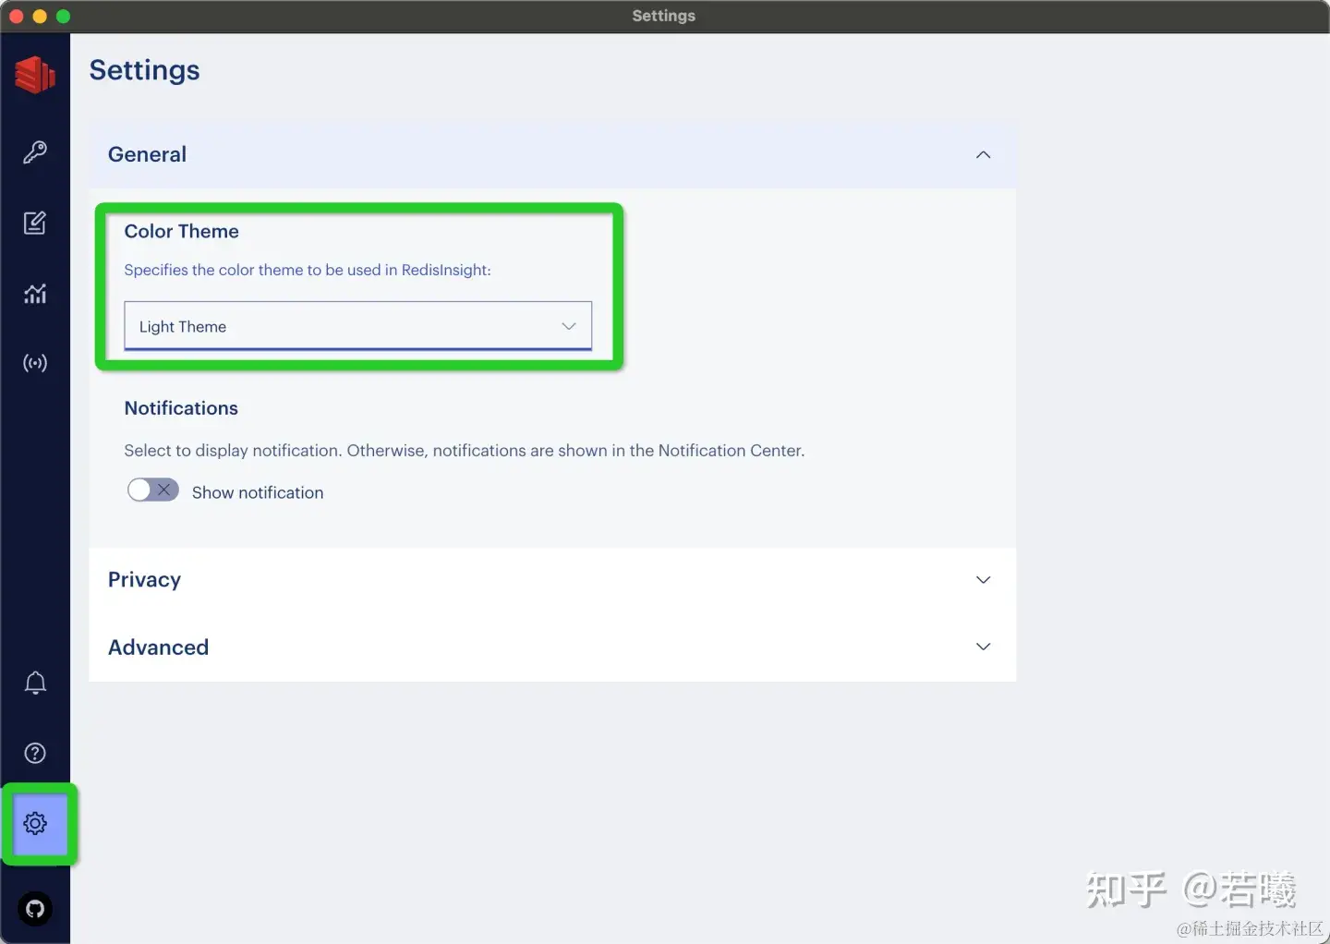Open the Pub/Sub broadcast icon
1330x944 pixels.
[x=35, y=363]
